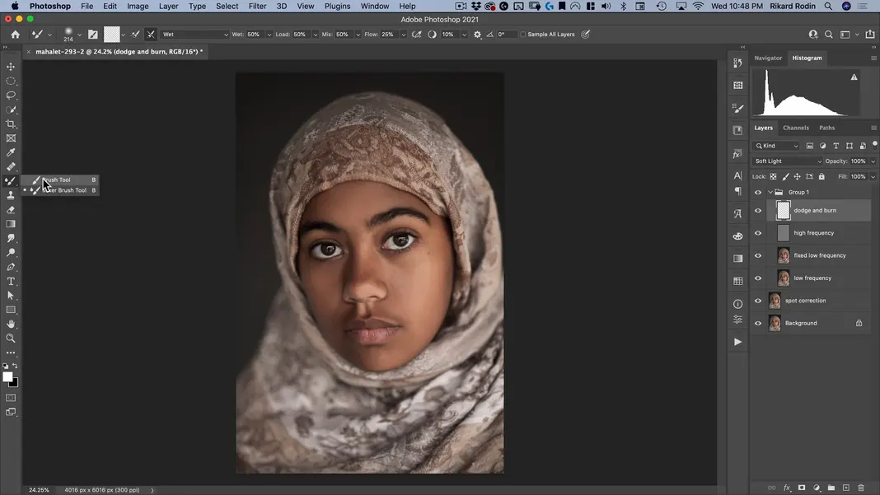
Task: Select the Healing Brush tool
Action: pyautogui.click(x=11, y=166)
